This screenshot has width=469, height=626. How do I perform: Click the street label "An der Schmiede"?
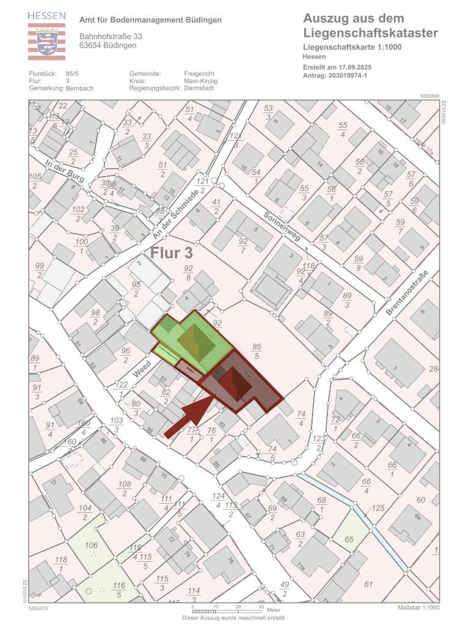[175, 215]
